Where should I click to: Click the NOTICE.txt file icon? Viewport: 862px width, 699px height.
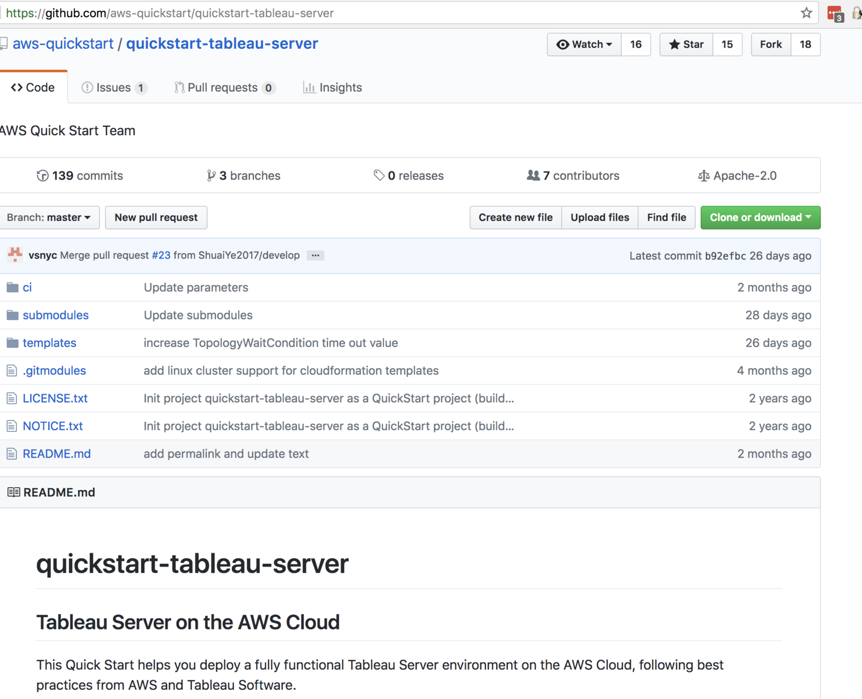click(x=11, y=426)
